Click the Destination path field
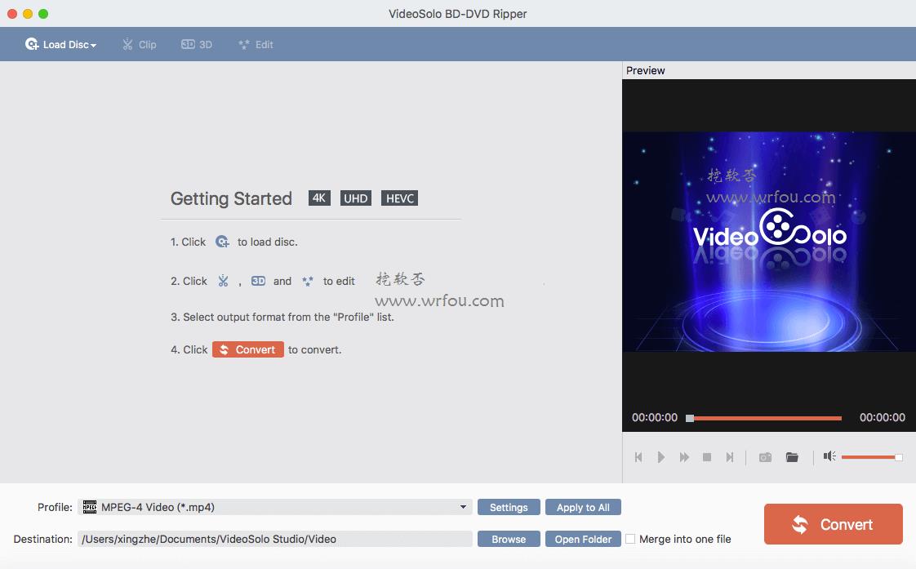 tap(274, 539)
